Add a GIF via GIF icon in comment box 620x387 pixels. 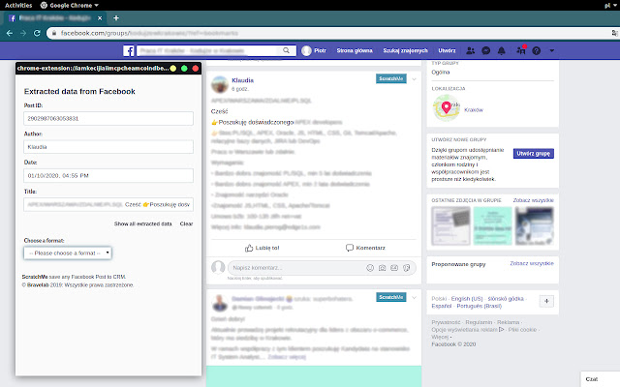(x=394, y=268)
